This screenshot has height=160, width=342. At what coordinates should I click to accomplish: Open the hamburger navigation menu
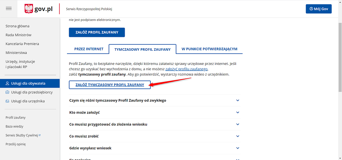pos(9,9)
